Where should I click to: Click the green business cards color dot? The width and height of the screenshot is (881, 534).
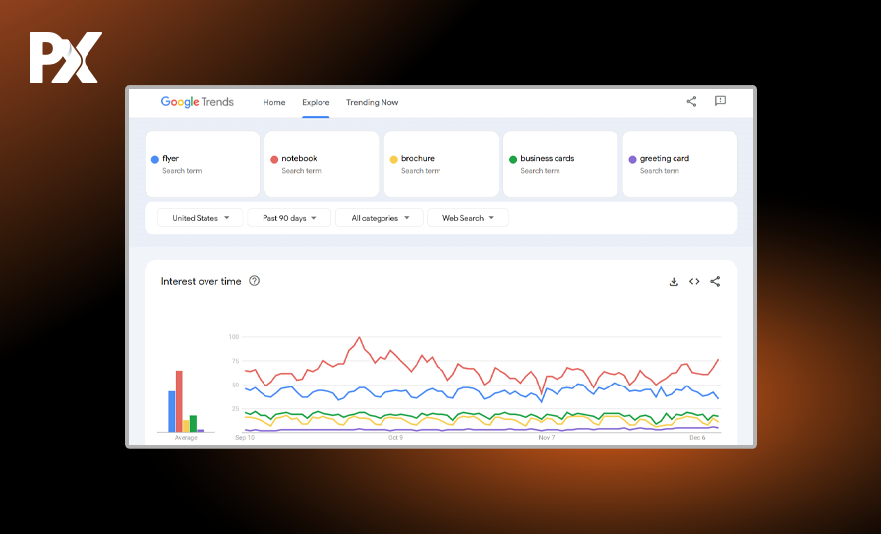coord(513,159)
